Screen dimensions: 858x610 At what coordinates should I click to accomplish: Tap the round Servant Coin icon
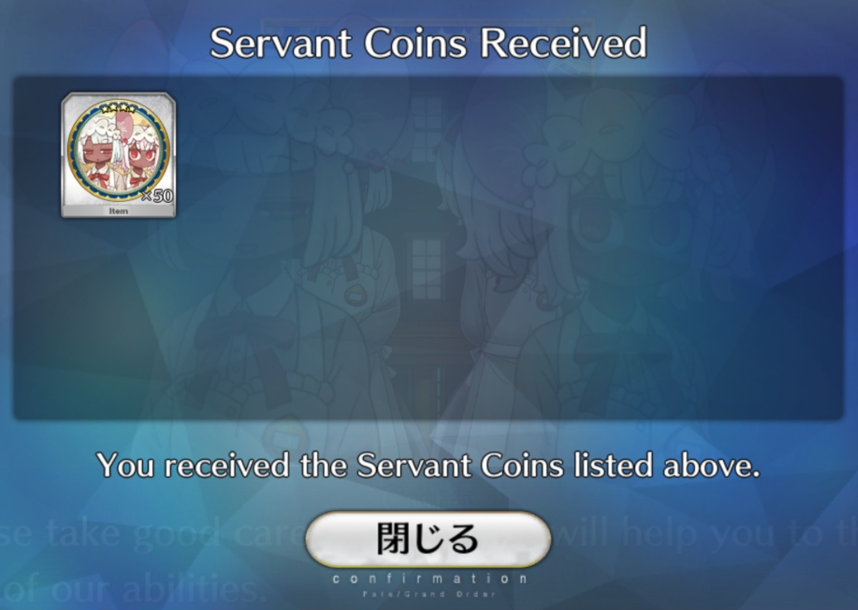(x=118, y=150)
